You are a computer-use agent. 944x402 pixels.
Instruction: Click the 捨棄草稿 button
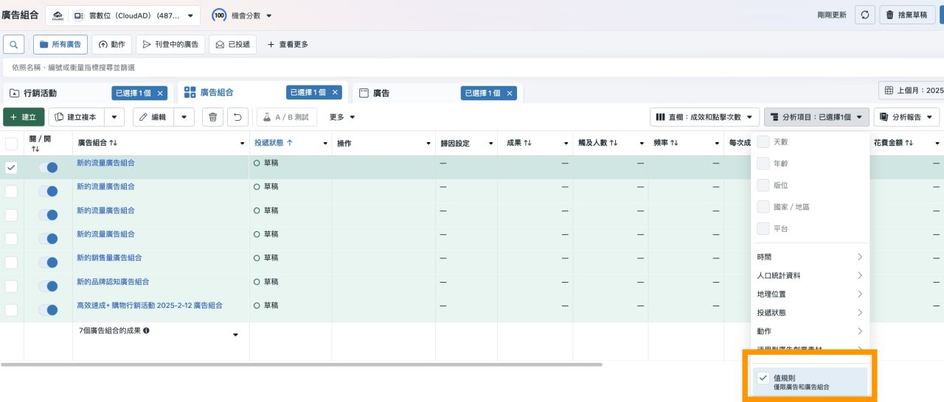908,15
